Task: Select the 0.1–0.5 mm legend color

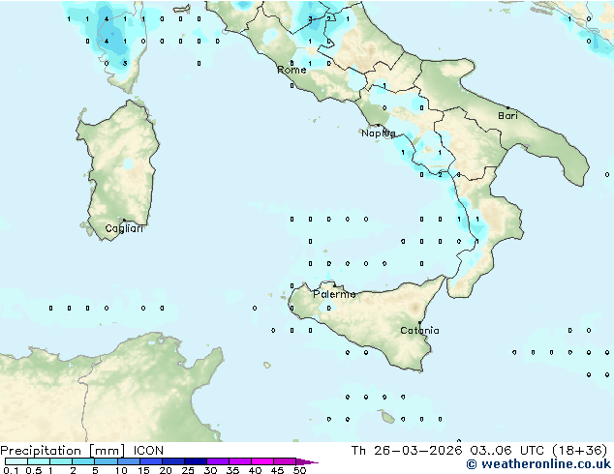Action: [x=16, y=461]
